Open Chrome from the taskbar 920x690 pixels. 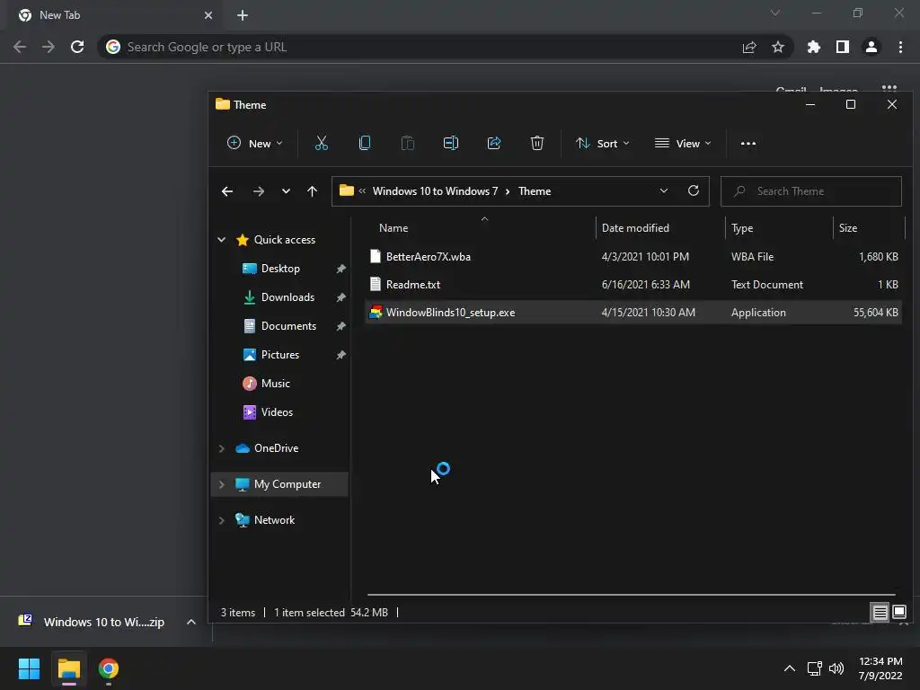coord(109,668)
